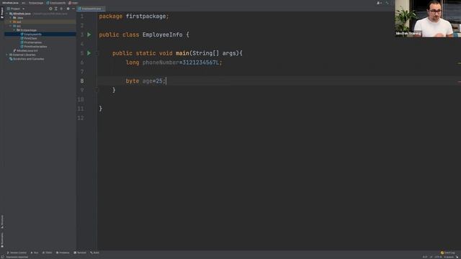Open Version Control tool window
461x259 pixels.
(17, 253)
